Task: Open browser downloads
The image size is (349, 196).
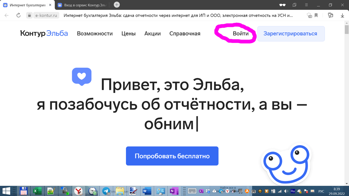Action: tap(342, 15)
